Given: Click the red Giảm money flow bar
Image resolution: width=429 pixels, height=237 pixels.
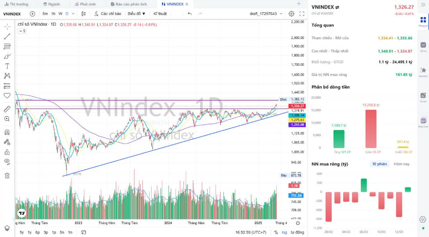Looking at the screenshot, I should (x=371, y=129).
